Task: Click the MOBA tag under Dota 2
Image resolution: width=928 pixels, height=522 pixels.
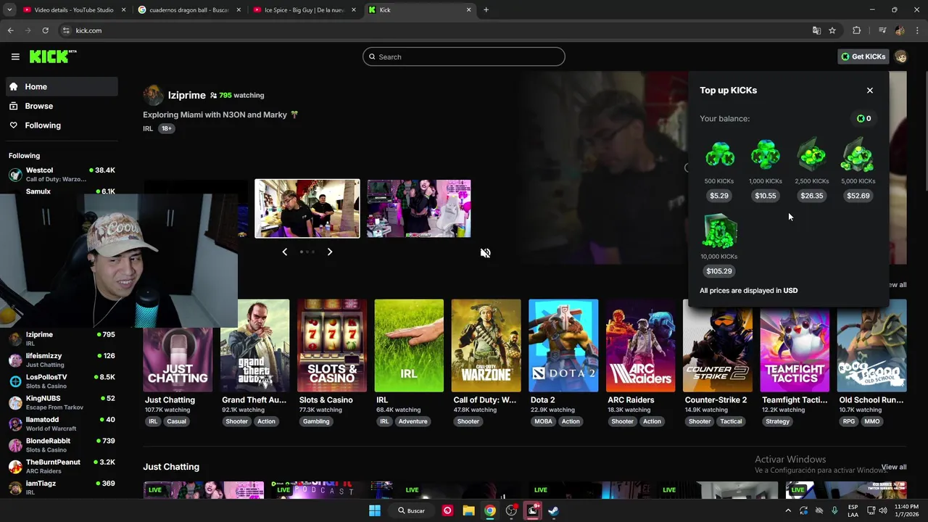Action: (x=543, y=421)
